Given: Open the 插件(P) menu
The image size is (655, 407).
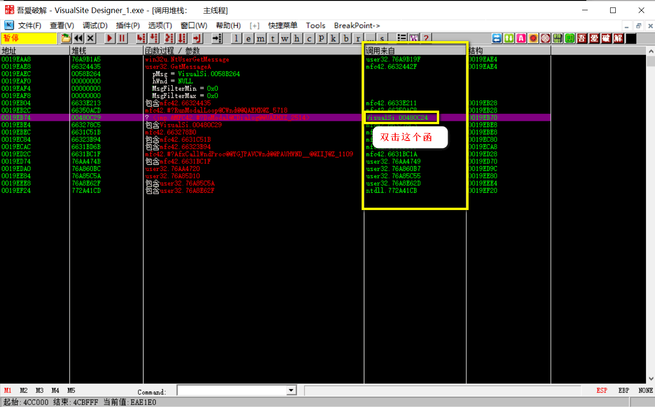Looking at the screenshot, I should coord(128,26).
